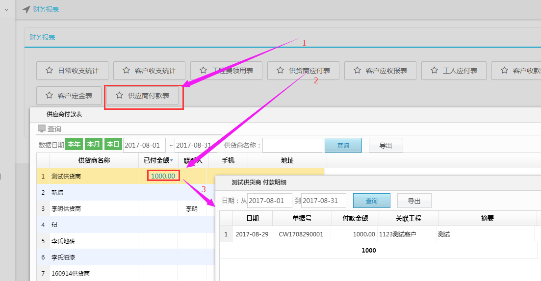Click the star icon on 客户收支统计
This screenshot has height=281, width=541.
[x=126, y=71]
